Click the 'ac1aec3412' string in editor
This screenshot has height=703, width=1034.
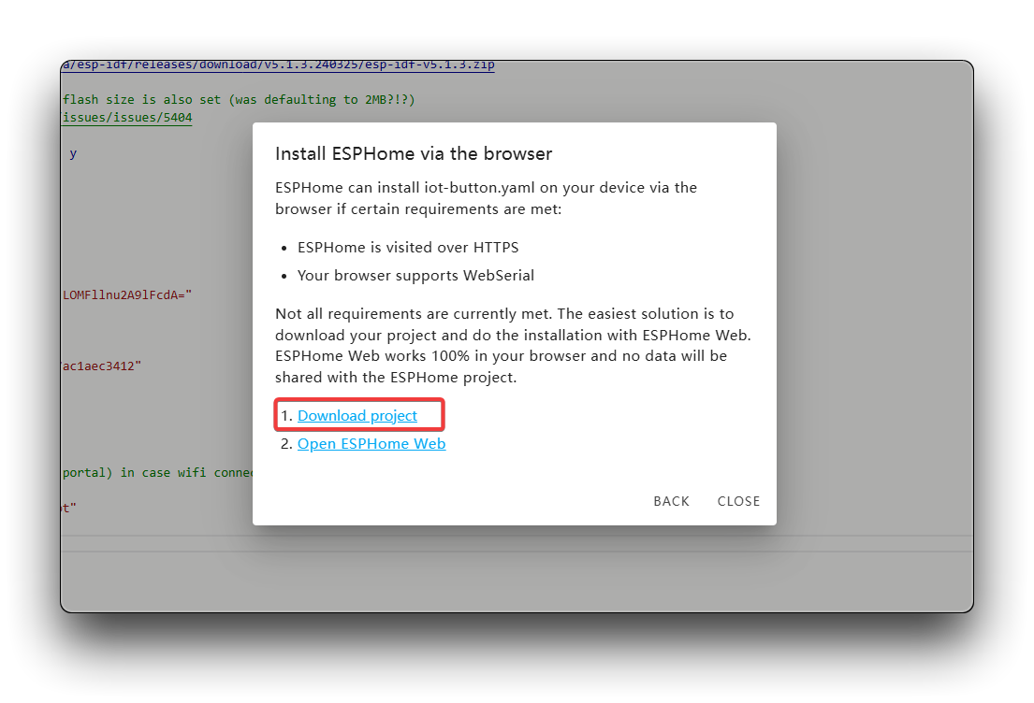point(102,366)
